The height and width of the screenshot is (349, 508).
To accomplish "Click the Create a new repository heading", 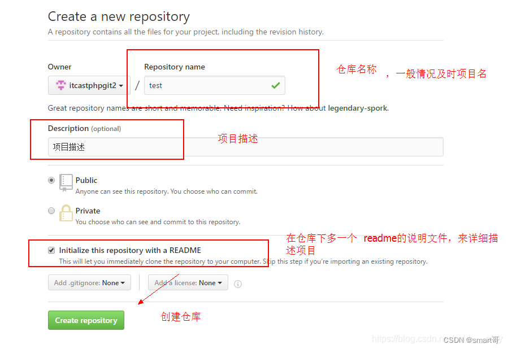I will 119,17.
